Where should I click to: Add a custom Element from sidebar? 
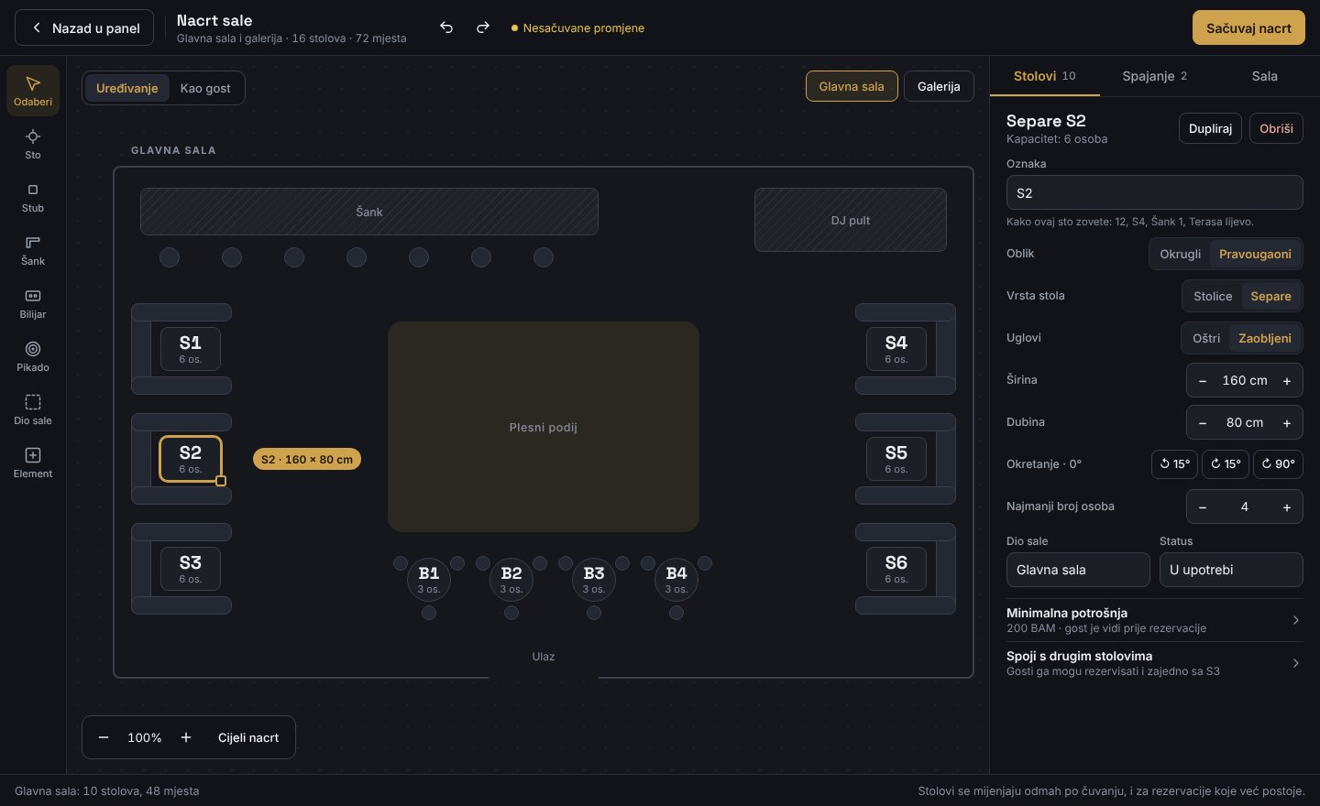[x=33, y=463]
